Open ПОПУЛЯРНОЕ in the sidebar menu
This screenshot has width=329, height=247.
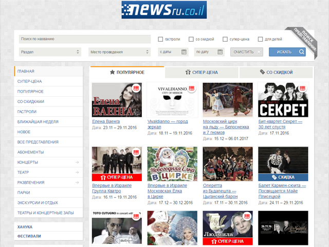pos(48,92)
